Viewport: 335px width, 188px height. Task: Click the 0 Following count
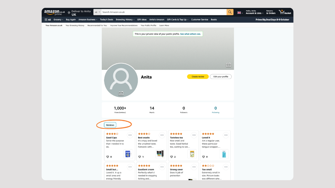(215, 110)
